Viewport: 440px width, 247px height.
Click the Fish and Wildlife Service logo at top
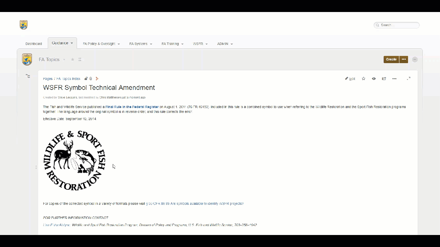pyautogui.click(x=23, y=25)
